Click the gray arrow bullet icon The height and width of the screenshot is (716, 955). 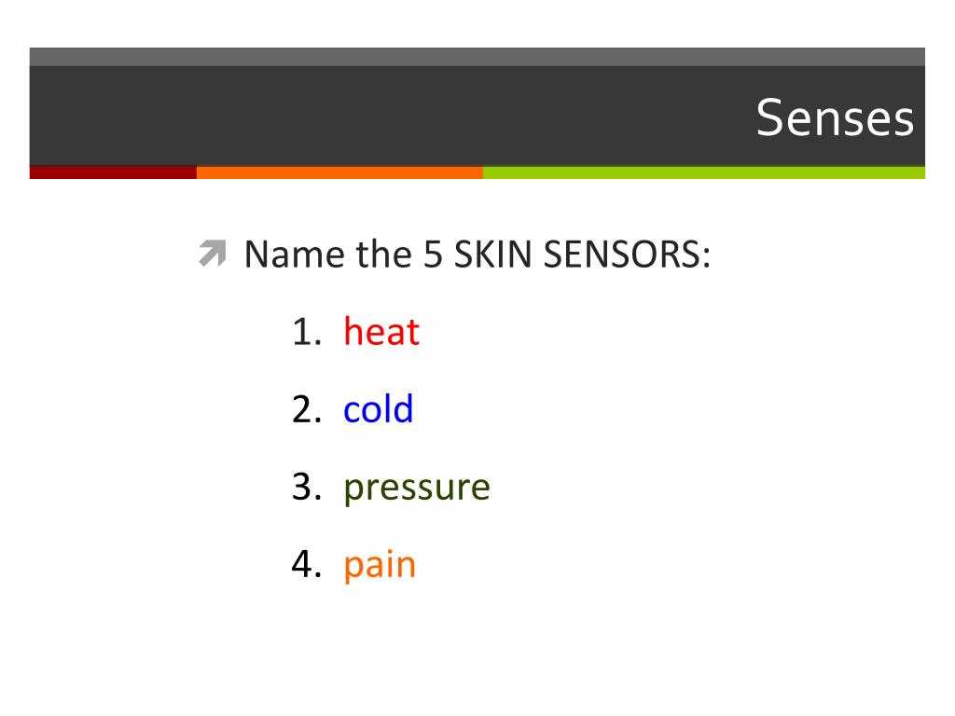click(213, 254)
